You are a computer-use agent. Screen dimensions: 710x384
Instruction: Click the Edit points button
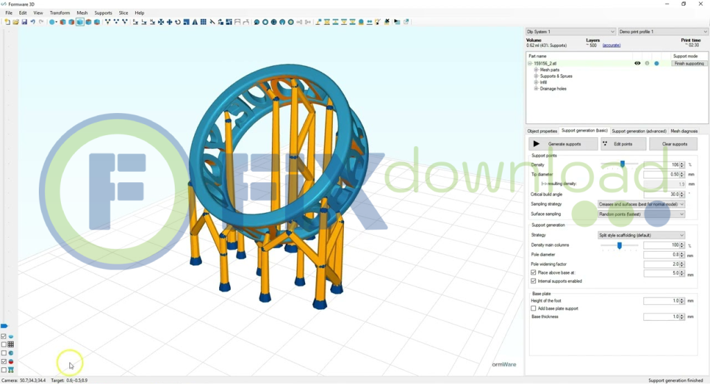(623, 144)
